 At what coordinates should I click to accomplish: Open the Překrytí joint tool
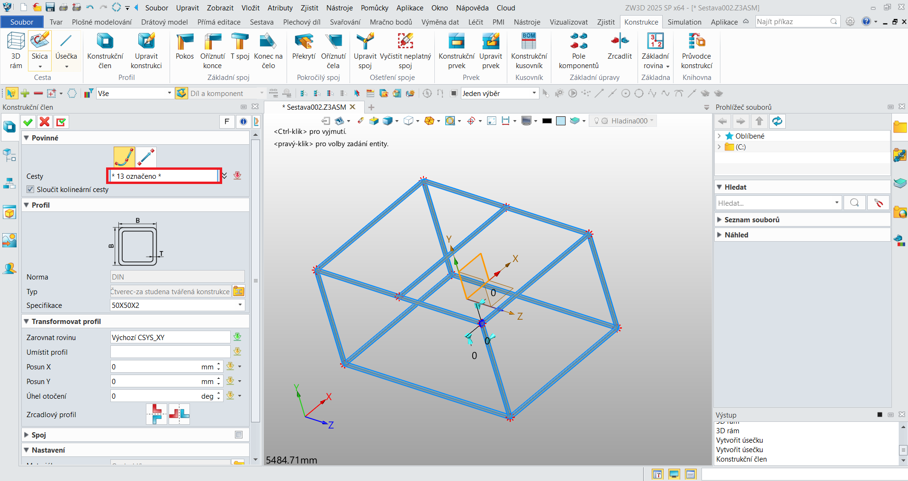click(304, 41)
